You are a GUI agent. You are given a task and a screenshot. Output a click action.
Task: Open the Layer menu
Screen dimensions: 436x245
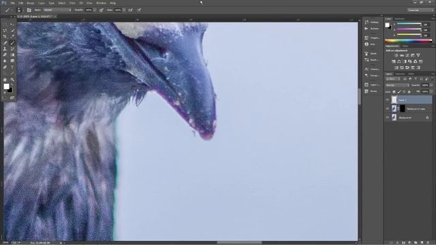[42, 3]
